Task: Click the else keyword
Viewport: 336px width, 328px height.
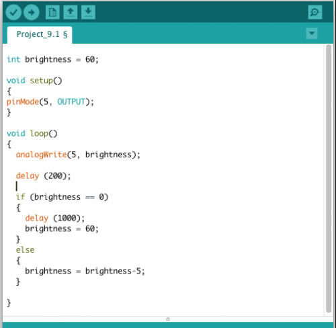Action: pos(25,250)
